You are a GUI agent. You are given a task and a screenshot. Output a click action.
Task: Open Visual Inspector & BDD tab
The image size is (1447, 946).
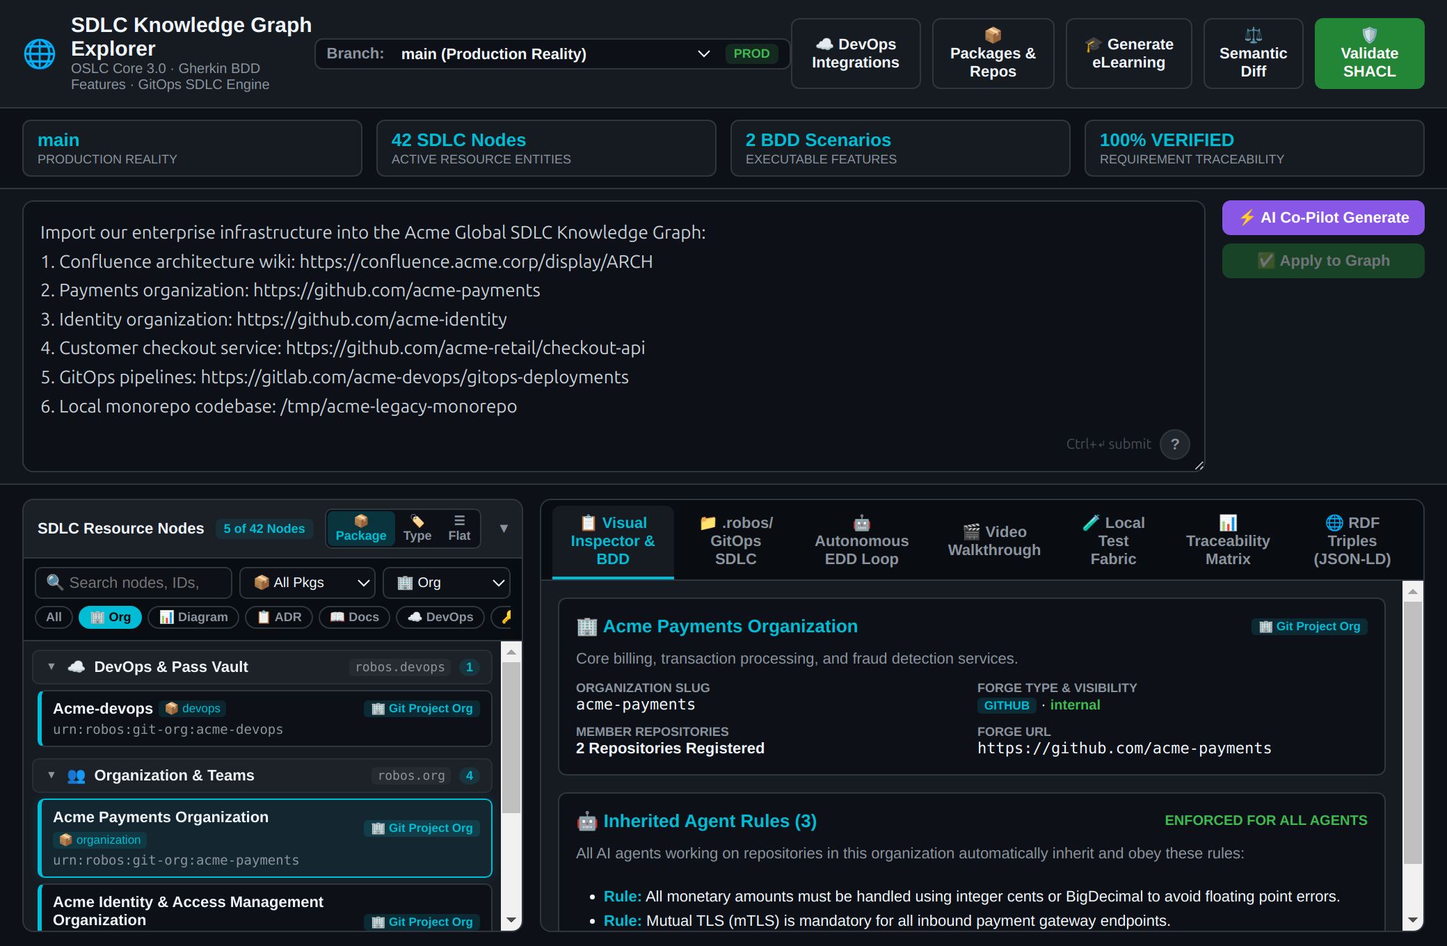pos(613,541)
